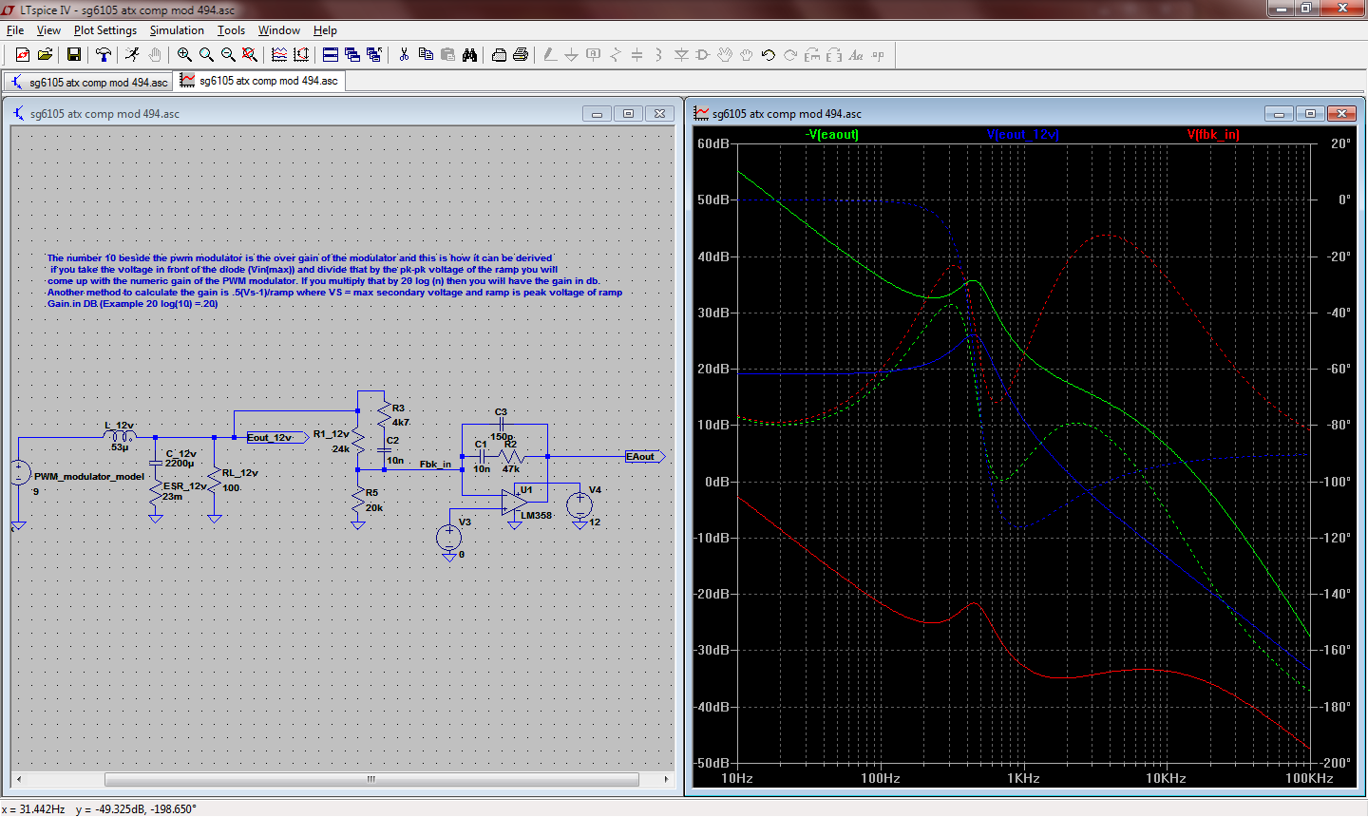Screen dimensions: 1368x817
Task: Open the Plot Settings menu
Action: click(x=105, y=30)
